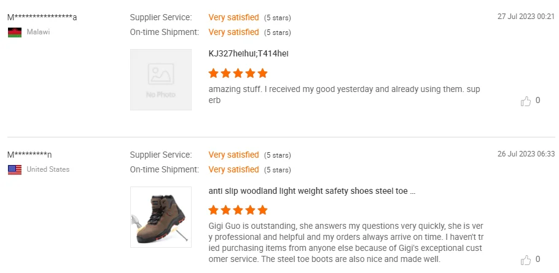The height and width of the screenshot is (273, 559).
Task: Click the helpful count next to Malawi review
Action: (538, 101)
